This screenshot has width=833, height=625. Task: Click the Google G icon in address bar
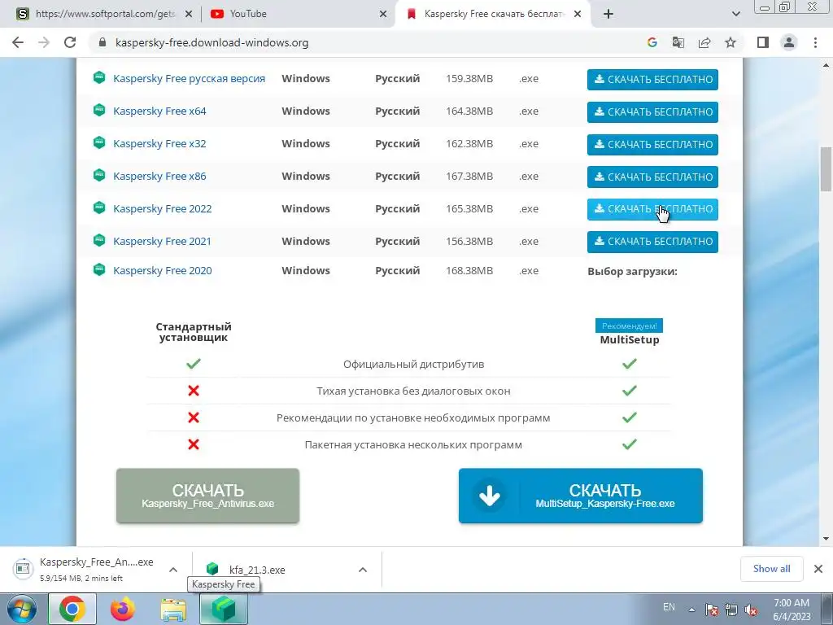coord(652,42)
